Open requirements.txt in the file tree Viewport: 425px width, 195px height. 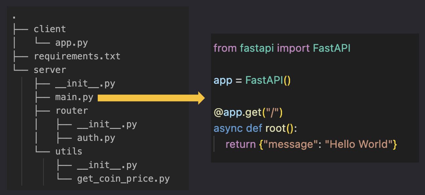77,56
